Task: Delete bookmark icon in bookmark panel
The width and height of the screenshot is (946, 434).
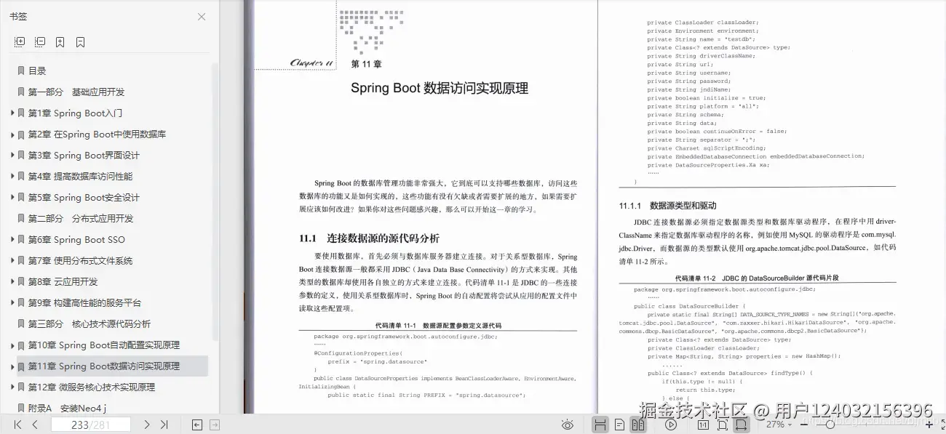Action: point(80,42)
